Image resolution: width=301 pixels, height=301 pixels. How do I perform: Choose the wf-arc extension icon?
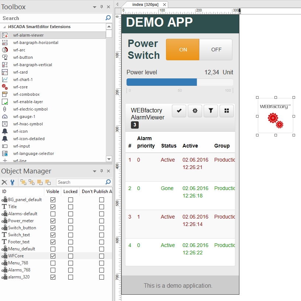[x=5, y=50]
